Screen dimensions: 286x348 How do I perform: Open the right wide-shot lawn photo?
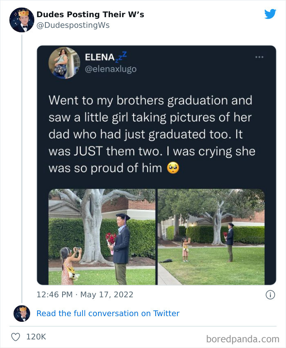211,237
